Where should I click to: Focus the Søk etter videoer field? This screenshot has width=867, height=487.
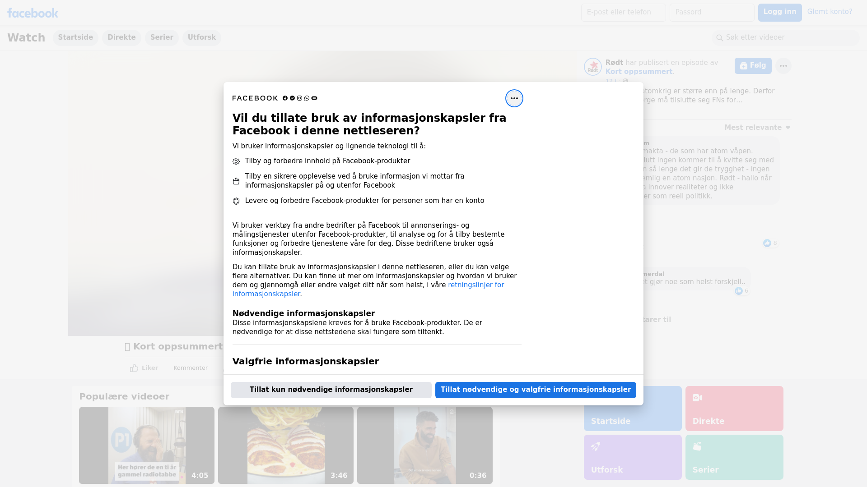pyautogui.click(x=786, y=38)
